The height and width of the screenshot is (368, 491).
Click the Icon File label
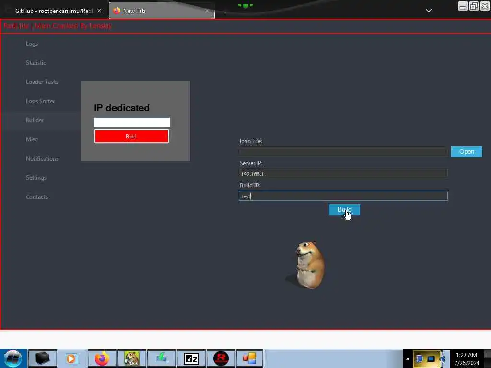pos(251,141)
